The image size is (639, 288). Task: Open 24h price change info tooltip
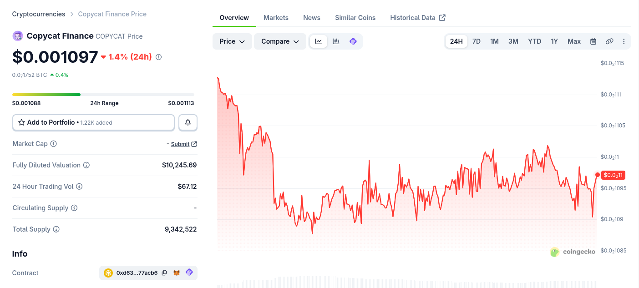tap(158, 57)
